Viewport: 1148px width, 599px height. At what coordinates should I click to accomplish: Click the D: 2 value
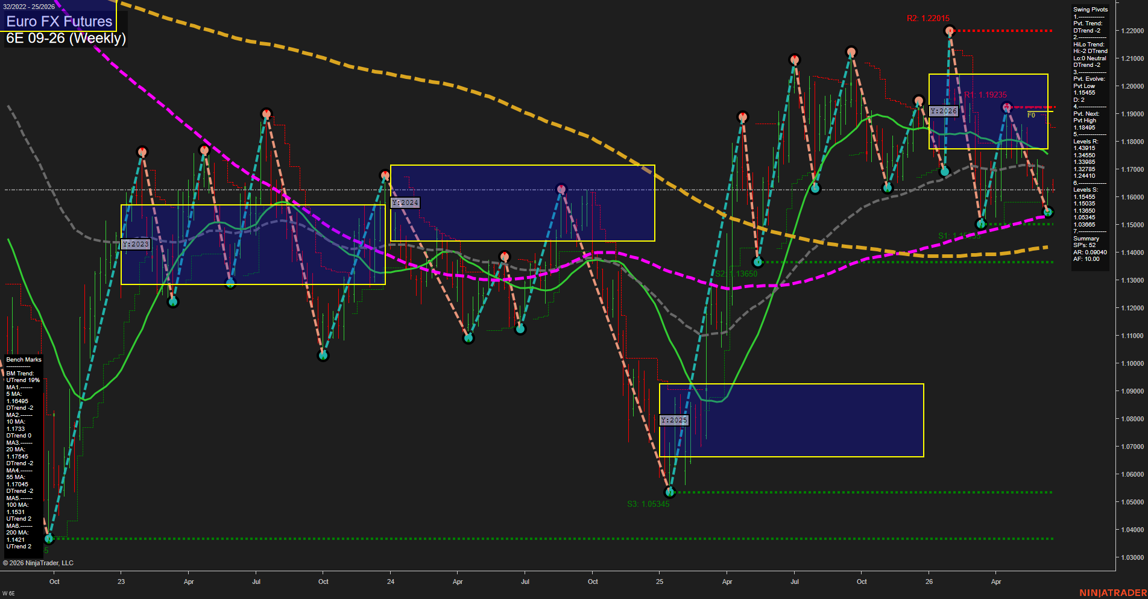[1079, 100]
